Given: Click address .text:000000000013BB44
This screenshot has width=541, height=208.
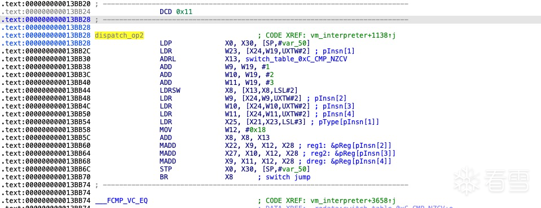Looking at the screenshot, I should tap(46, 91).
